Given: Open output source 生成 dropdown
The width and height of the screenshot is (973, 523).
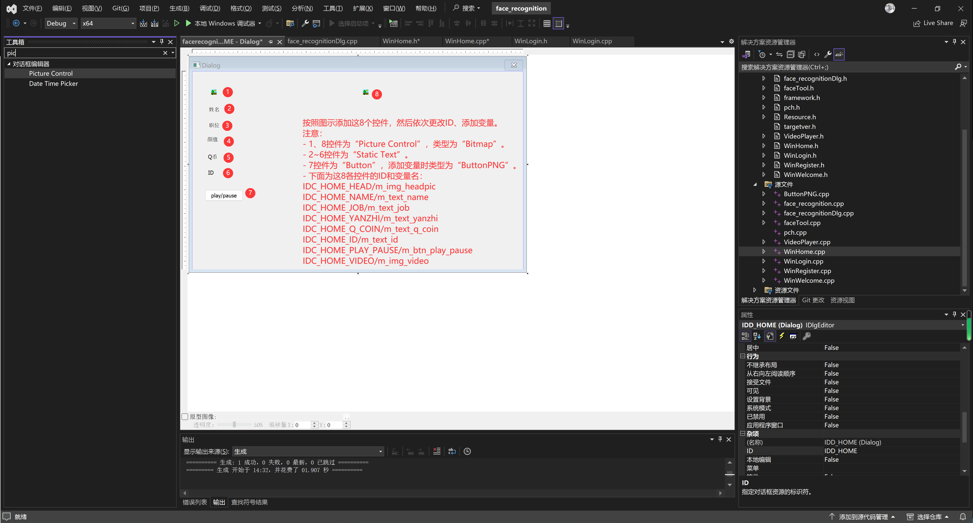Looking at the screenshot, I should click(308, 451).
